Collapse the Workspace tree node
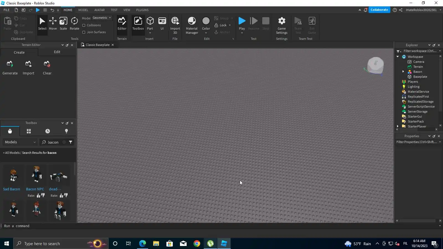This screenshot has width=443, height=249. coord(398,57)
